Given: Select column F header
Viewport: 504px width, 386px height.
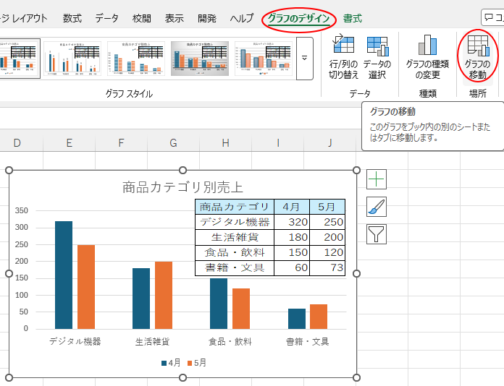Looking at the screenshot, I should coord(121,143).
